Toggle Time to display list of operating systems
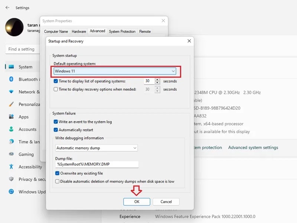Viewport: 297px width, 223px height. pos(56,81)
